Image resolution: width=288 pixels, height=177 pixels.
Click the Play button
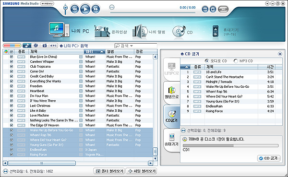pyautogui.click(x=85, y=9)
